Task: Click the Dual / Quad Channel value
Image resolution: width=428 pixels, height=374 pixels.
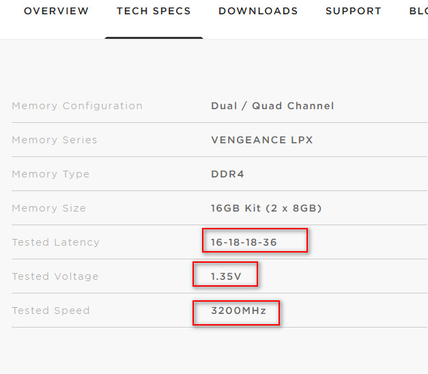Action: point(272,106)
